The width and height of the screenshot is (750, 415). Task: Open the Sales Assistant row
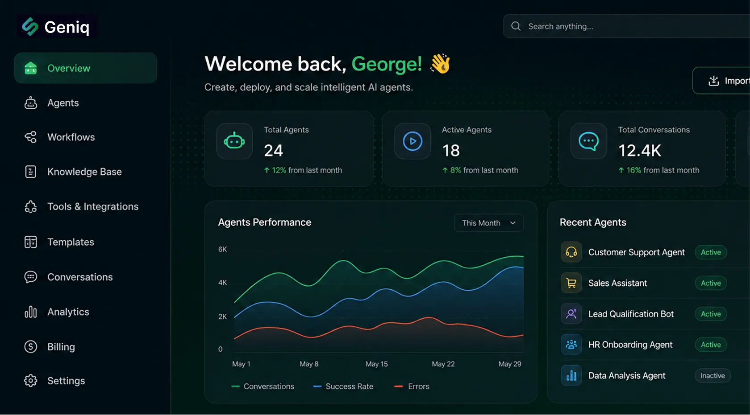655,283
